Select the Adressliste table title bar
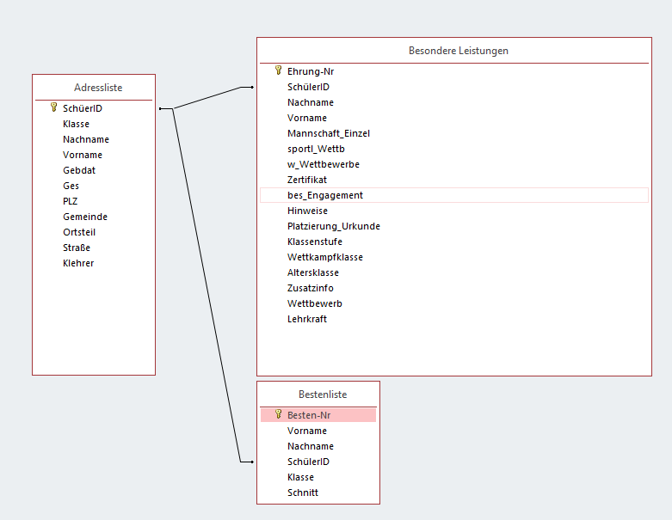This screenshot has width=672, height=520. (x=93, y=88)
